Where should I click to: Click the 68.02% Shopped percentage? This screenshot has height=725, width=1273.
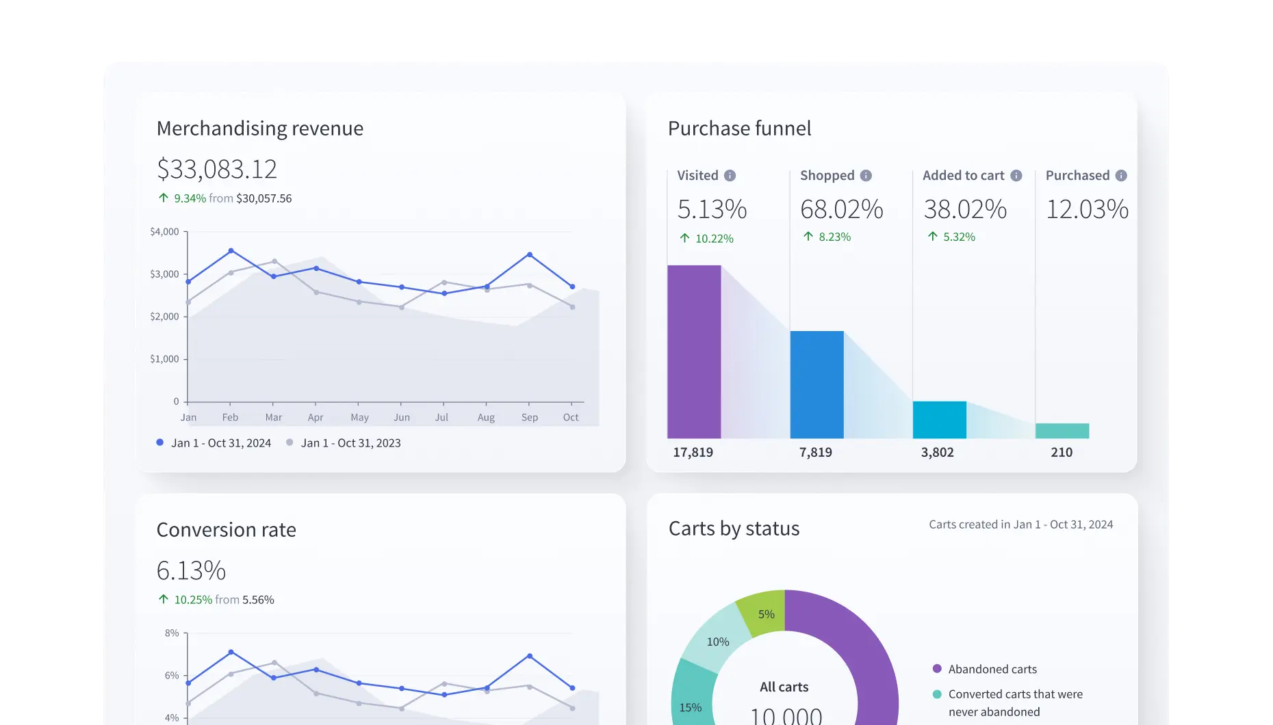[842, 209]
